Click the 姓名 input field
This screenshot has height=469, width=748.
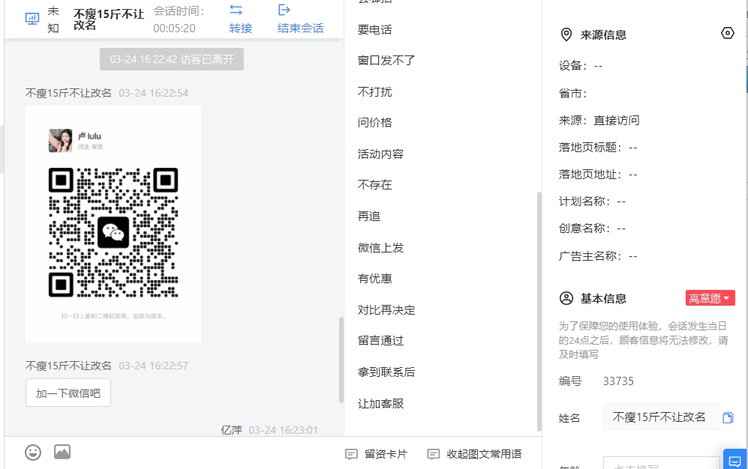661,417
